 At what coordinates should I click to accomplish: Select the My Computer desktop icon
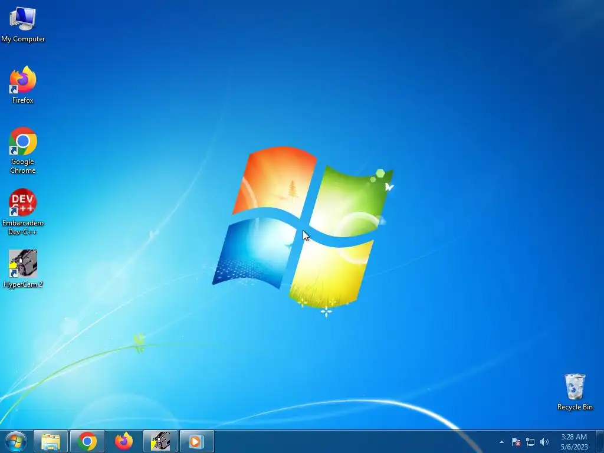pos(23,24)
